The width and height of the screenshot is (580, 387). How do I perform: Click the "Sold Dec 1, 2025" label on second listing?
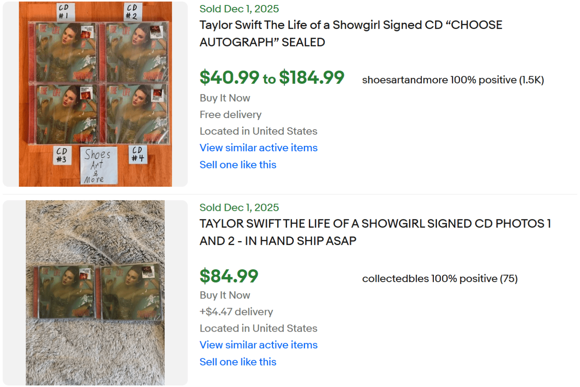(x=239, y=207)
